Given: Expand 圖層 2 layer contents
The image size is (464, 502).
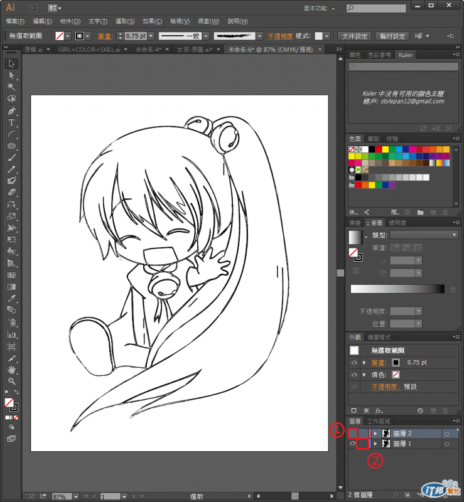Looking at the screenshot, I should 375,434.
